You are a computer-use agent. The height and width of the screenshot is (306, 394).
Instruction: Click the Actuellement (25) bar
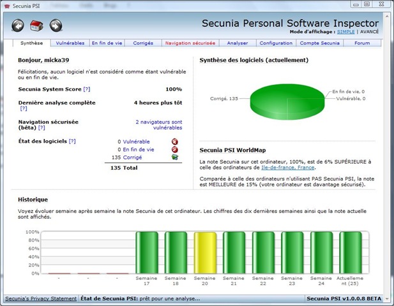tap(351, 252)
